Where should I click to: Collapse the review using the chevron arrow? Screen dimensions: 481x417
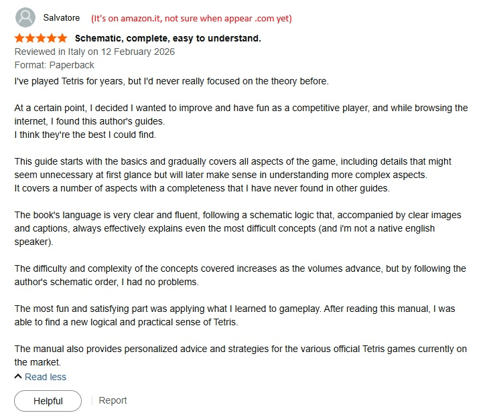(18, 377)
